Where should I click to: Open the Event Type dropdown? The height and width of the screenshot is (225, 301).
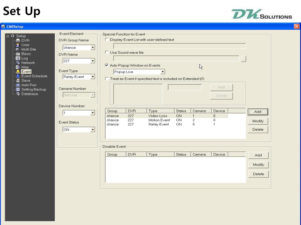tap(93, 77)
